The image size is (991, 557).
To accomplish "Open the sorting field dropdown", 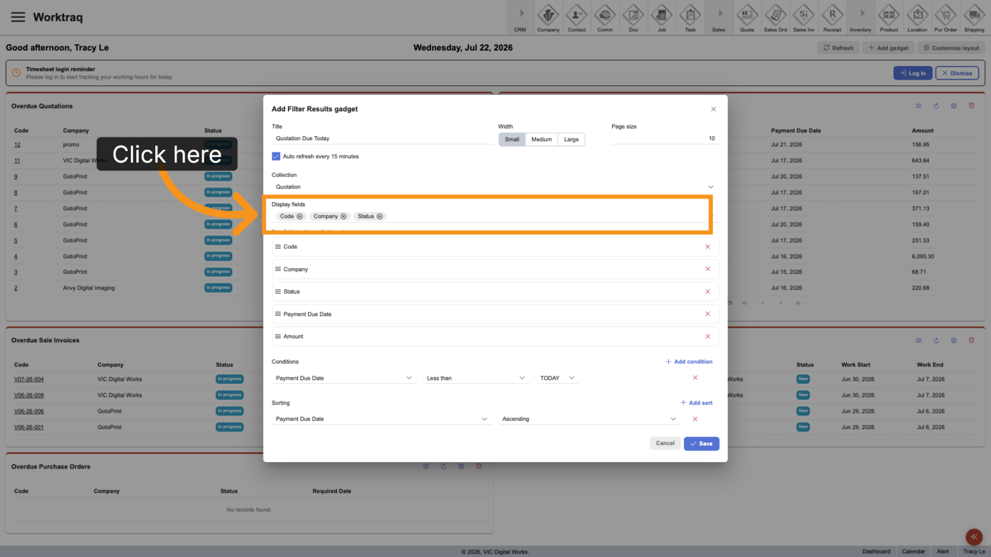I will [382, 419].
